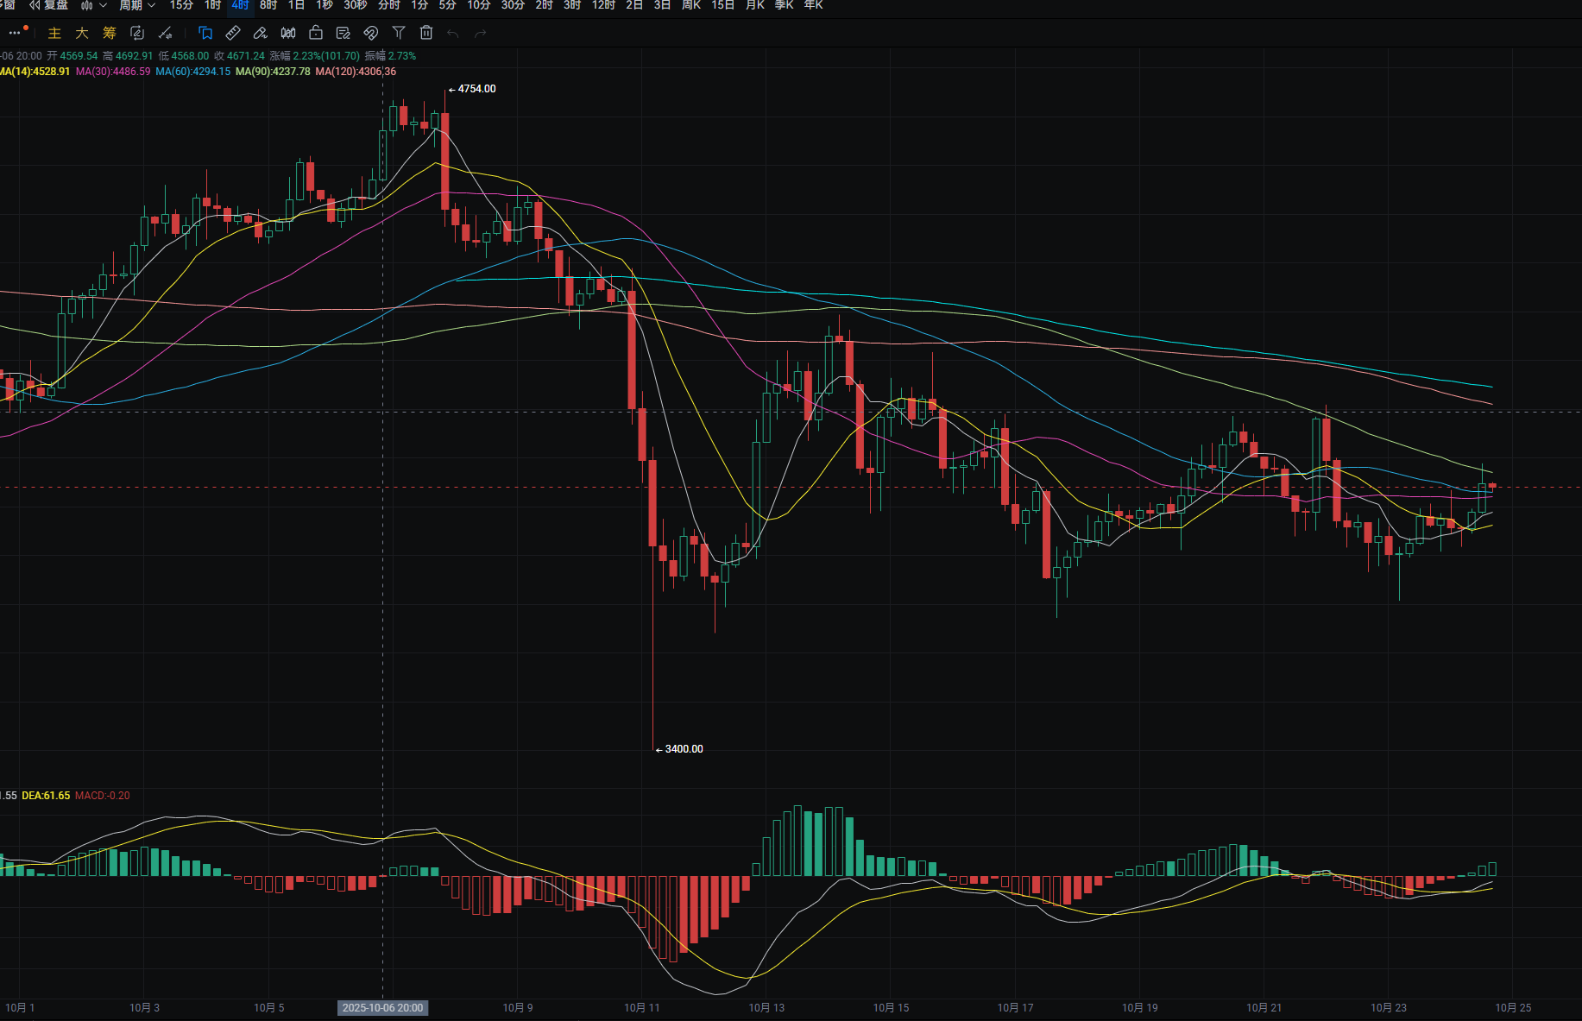This screenshot has width=1582, height=1021.
Task: Toggle the 筹 chip distribution button
Action: [x=110, y=33]
